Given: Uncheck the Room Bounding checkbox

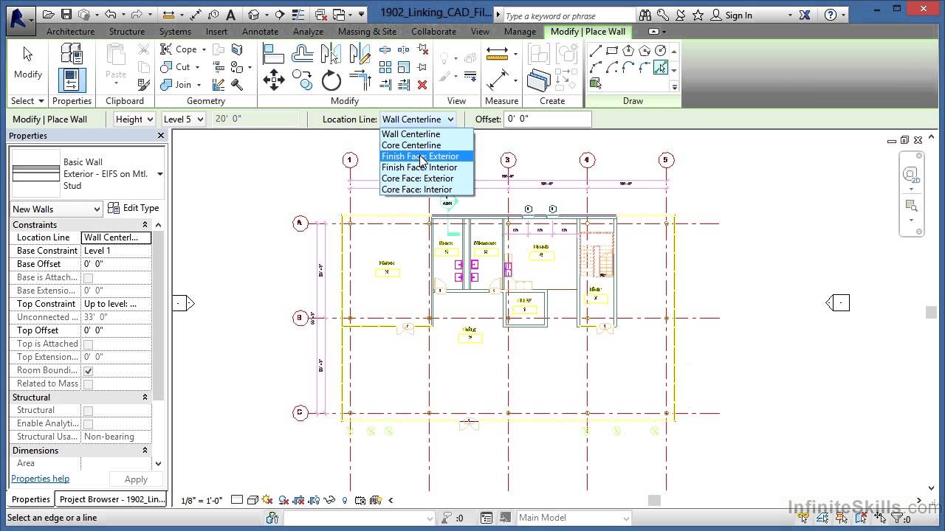Looking at the screenshot, I should (88, 371).
